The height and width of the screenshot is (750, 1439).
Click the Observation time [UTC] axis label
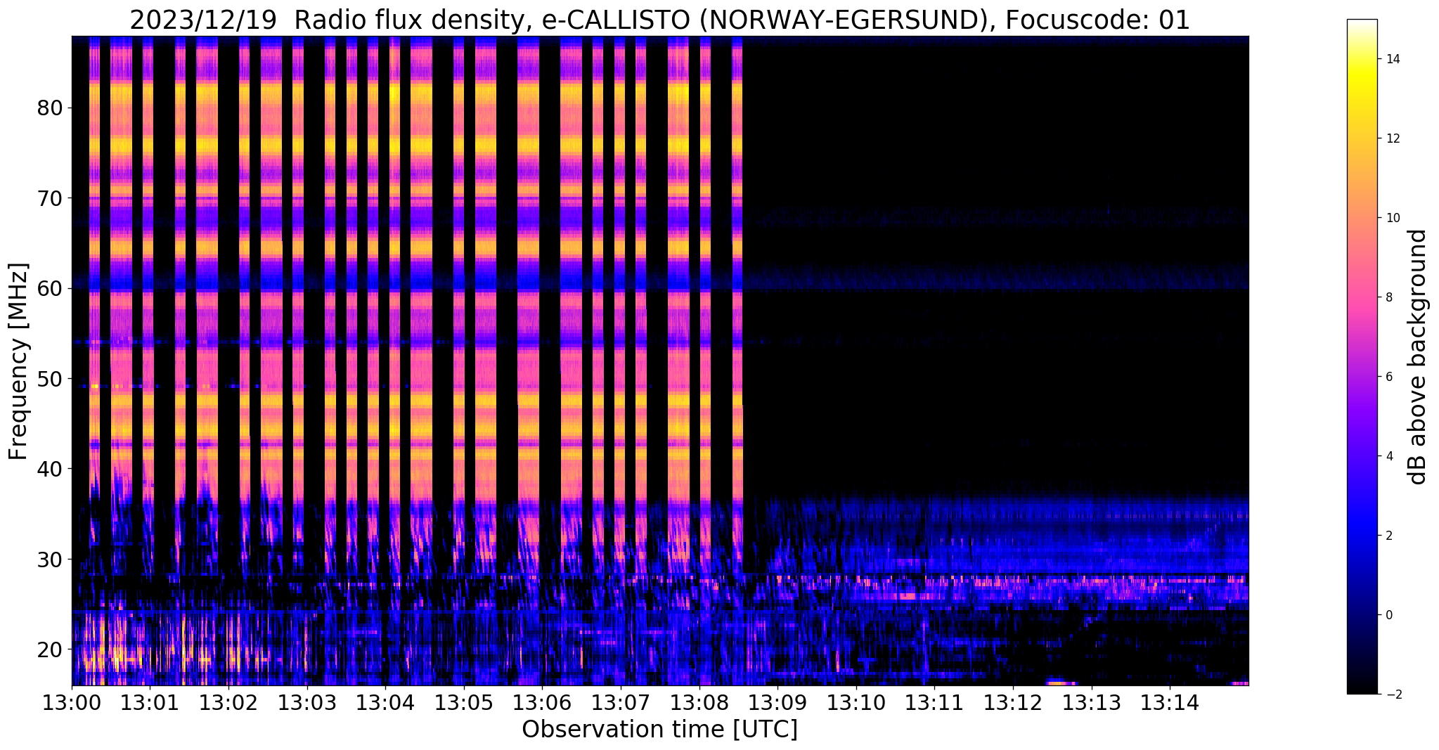(x=659, y=730)
